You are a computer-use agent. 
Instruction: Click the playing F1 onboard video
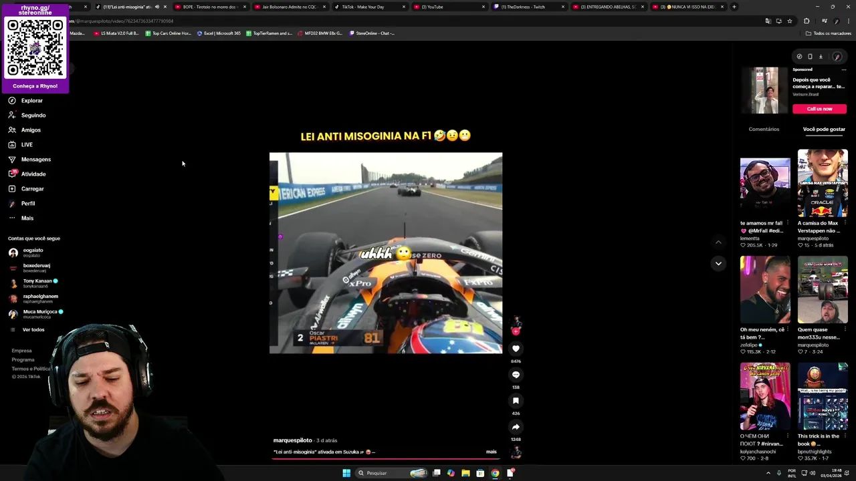pyautogui.click(x=386, y=253)
